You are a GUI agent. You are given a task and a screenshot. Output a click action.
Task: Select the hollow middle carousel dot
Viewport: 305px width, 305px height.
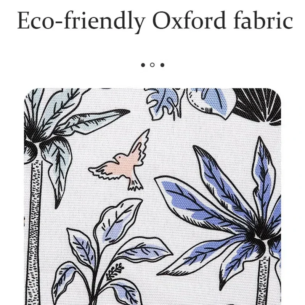point(152,65)
